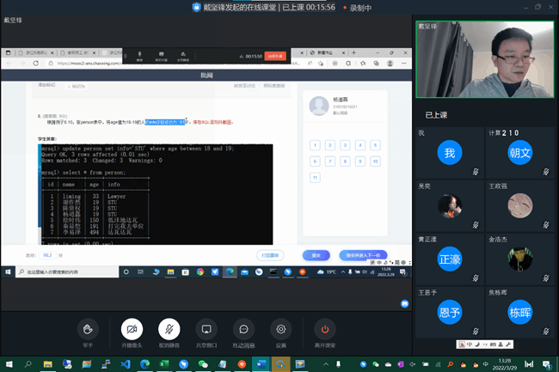
Task: Click participant avatar 恩予
Action: pos(450,311)
